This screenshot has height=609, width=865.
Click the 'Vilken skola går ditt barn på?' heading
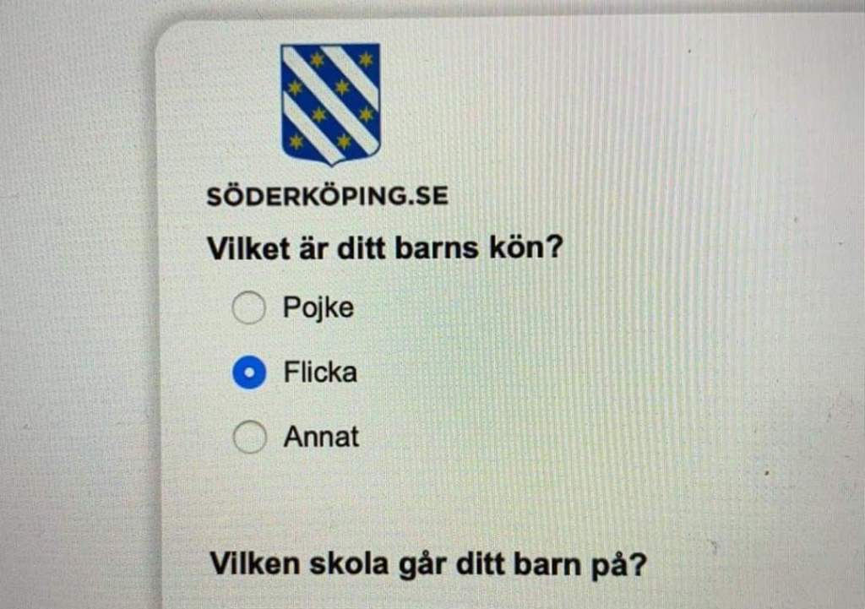tap(428, 564)
